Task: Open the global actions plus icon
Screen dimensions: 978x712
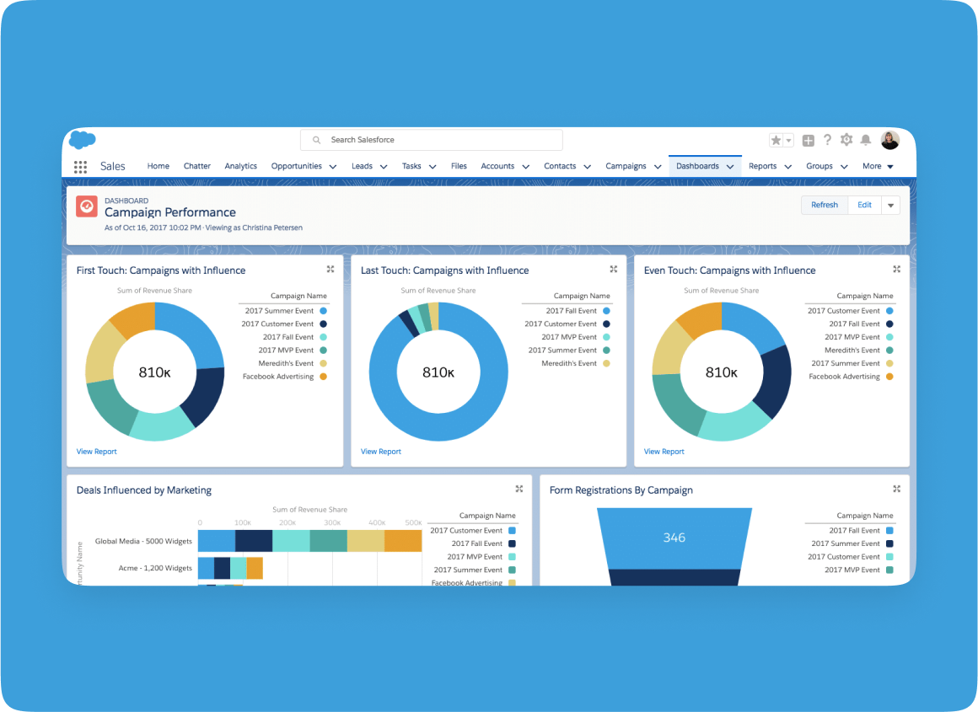Action: click(808, 141)
